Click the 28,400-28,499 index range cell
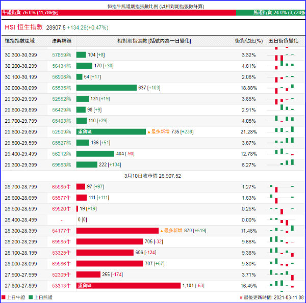 (21, 220)
